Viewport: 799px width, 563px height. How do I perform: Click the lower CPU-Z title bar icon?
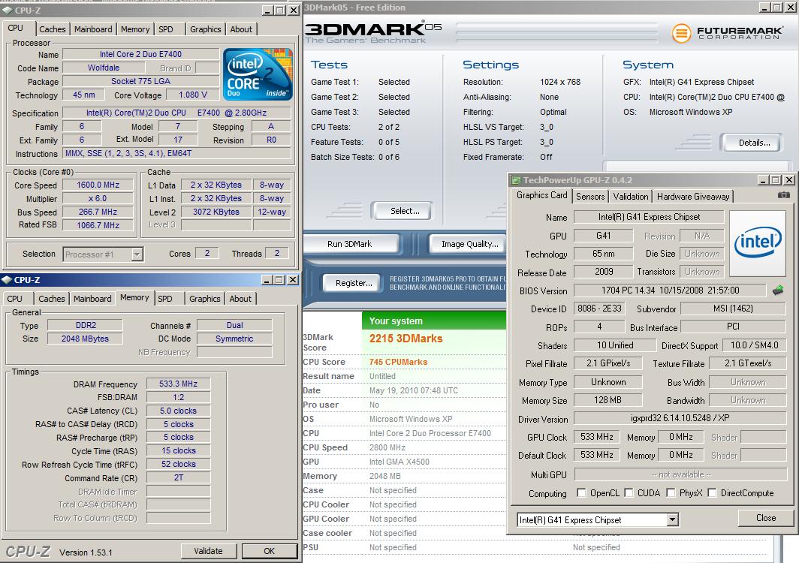[x=7, y=280]
